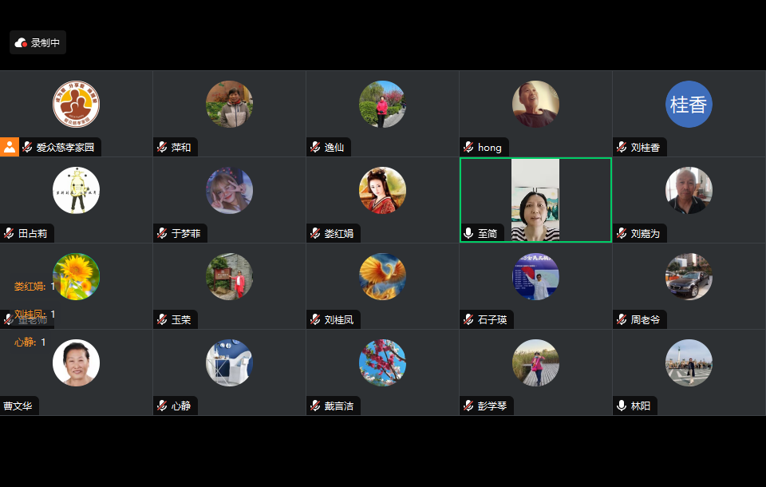Click the muted mic icon beside hong
Image resolution: width=766 pixels, height=487 pixels.
[468, 147]
